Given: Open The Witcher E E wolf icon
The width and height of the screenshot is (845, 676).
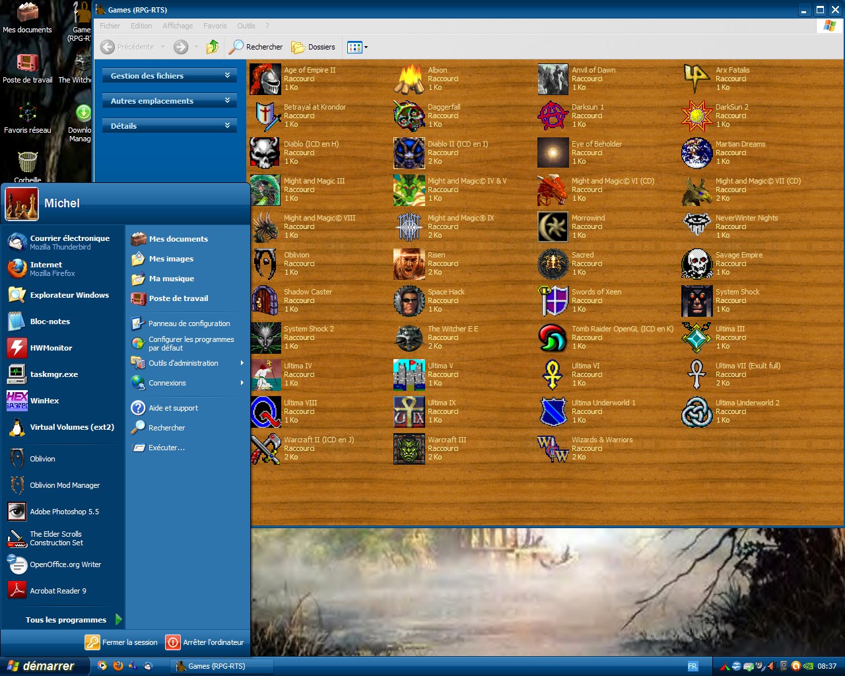Looking at the screenshot, I should click(409, 338).
